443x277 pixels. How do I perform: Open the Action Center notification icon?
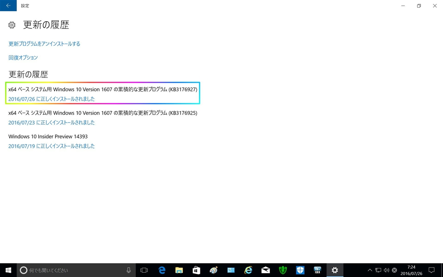coord(431,270)
